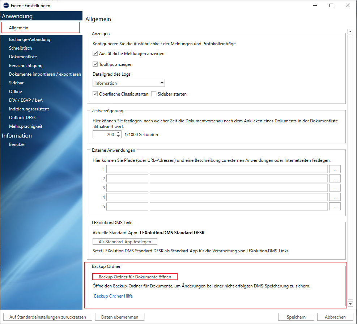Click path field of external app 5
Image resolution: width=357 pixels, height=324 pixels.
239,206
